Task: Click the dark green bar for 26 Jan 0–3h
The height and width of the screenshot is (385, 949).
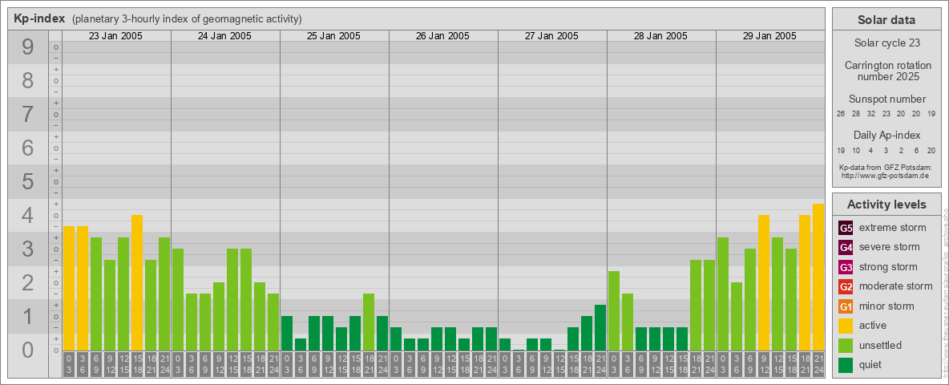Action: [396, 339]
